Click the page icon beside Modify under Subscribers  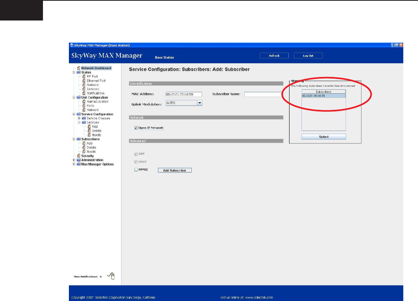click(x=84, y=152)
